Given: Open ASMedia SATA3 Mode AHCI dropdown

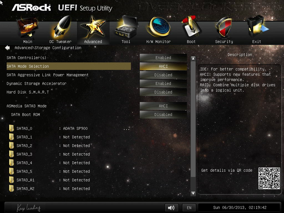Looking at the screenshot, I should click(163, 106).
